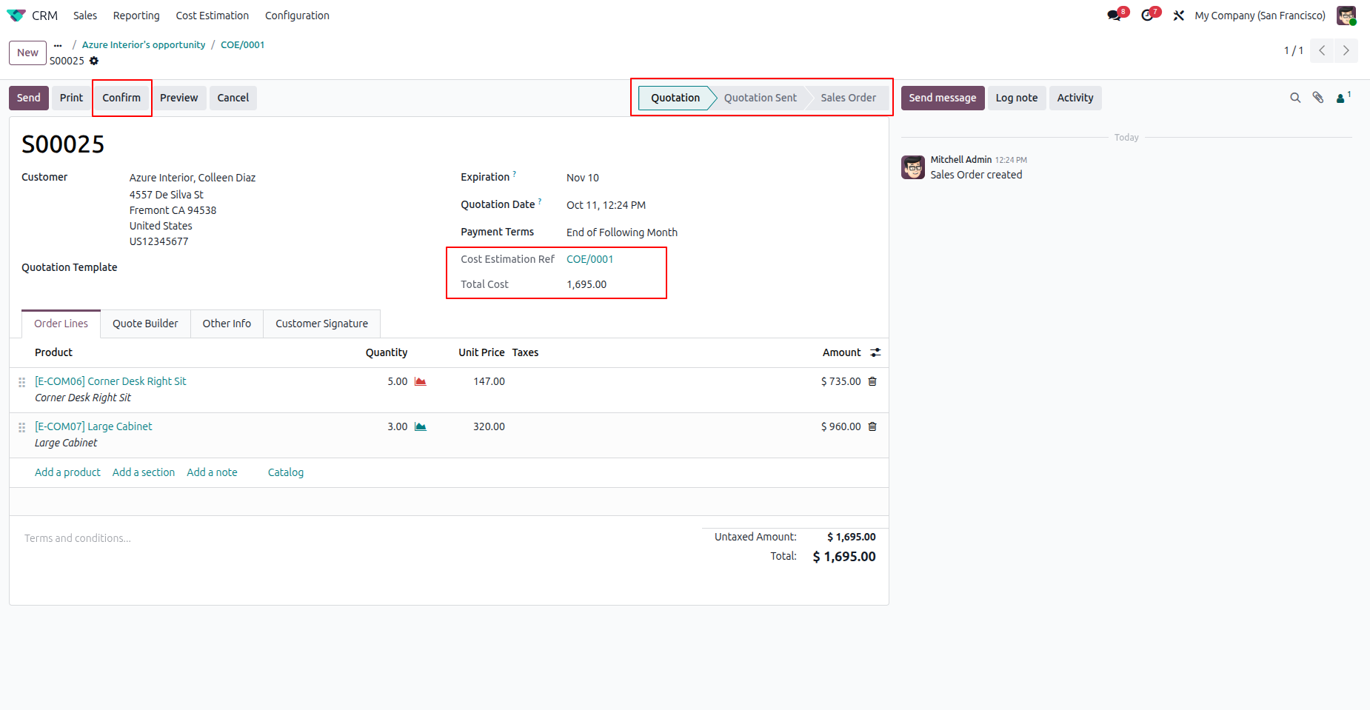Open the Reporting menu
Image resolution: width=1370 pixels, height=710 pixels.
pyautogui.click(x=136, y=16)
